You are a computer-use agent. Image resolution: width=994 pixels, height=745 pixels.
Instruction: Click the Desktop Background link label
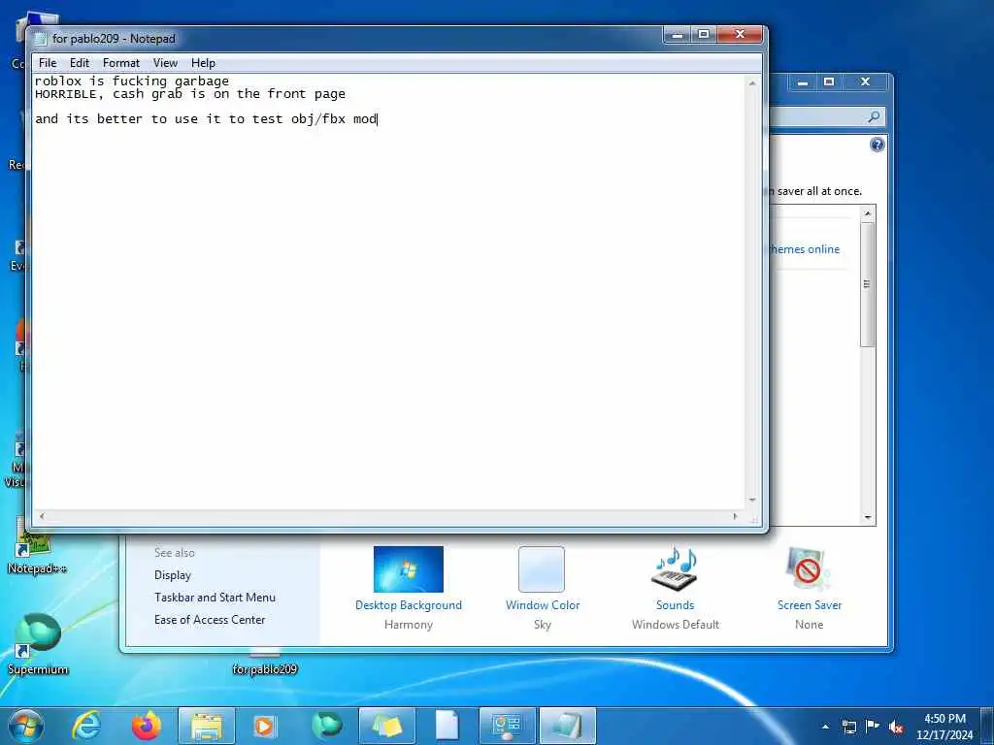coord(409,605)
